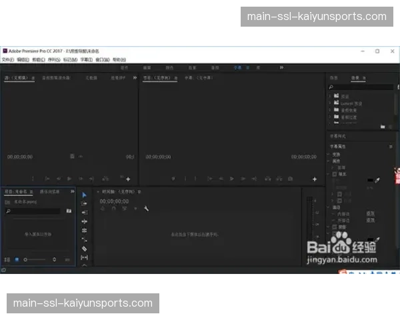
Task: Step back one frame in Program monitor
Action: point(221,179)
